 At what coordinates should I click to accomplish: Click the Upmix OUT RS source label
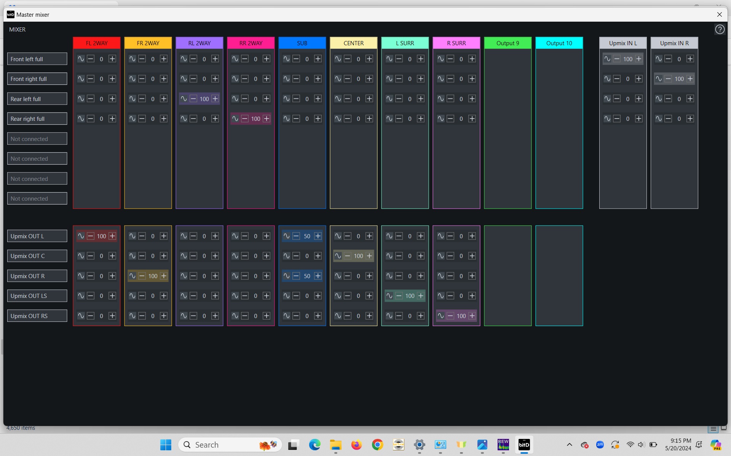pyautogui.click(x=37, y=316)
